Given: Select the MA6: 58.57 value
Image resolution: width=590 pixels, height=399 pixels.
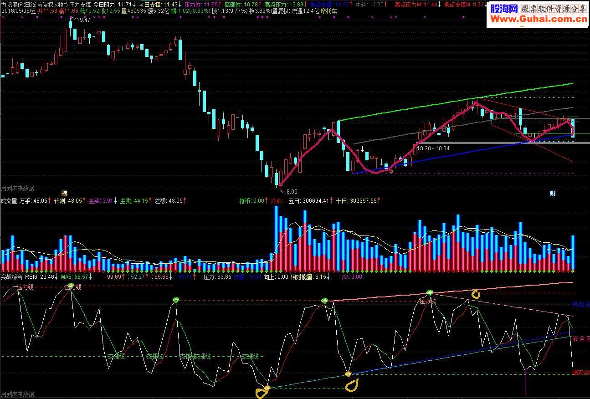Looking at the screenshot, I should (74, 276).
